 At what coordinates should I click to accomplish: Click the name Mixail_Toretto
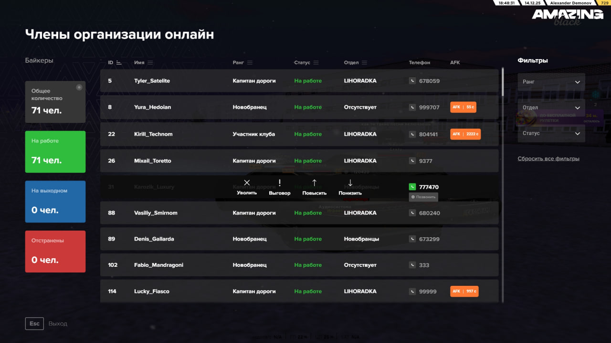click(153, 161)
